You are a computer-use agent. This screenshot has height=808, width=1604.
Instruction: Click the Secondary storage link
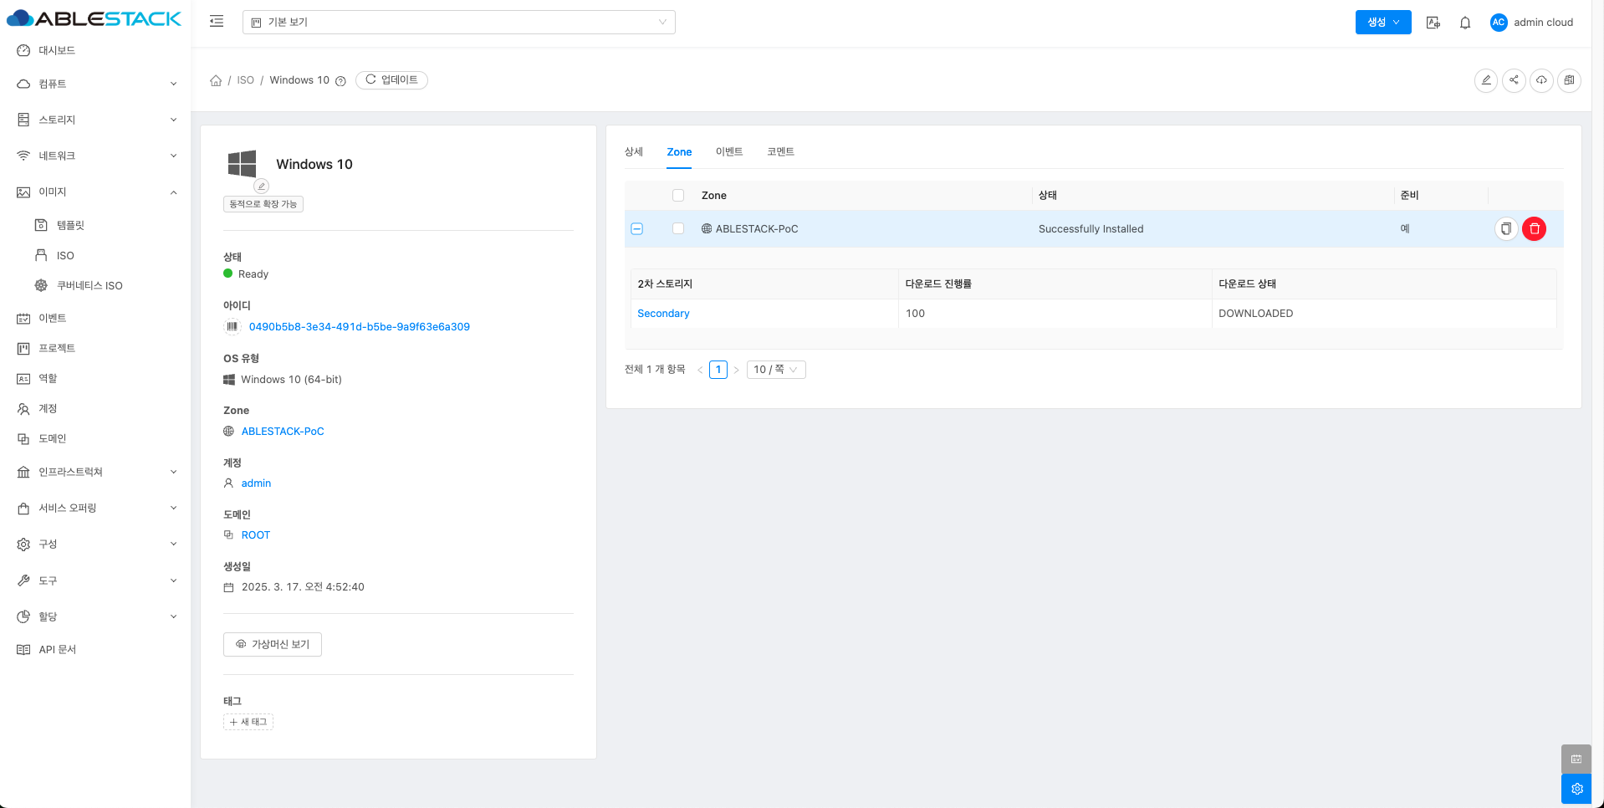(663, 314)
